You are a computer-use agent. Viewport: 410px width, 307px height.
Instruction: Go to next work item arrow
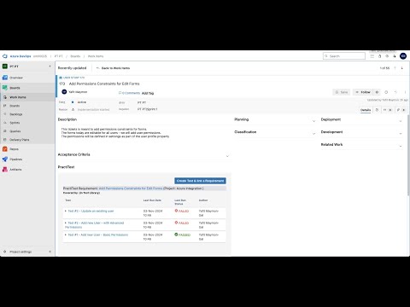pos(402,68)
